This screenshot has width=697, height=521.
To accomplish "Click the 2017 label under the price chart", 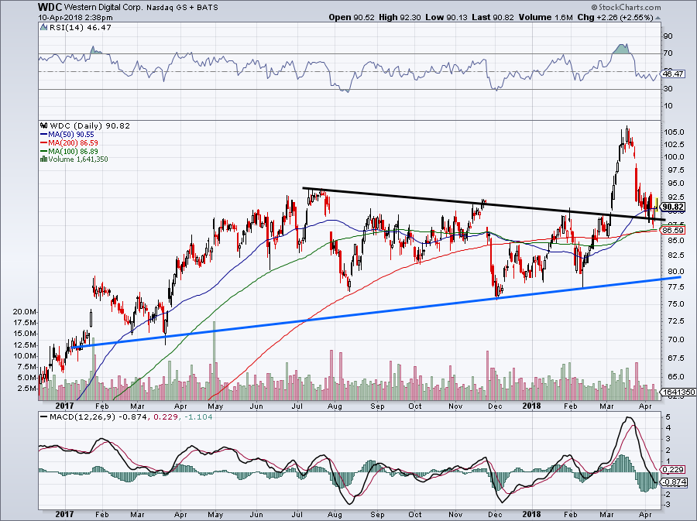I will pos(64,406).
